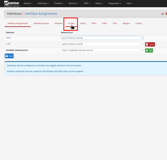Screen dimensions: 167x160
Task: Open the Bridges tab
Action: (126, 23)
